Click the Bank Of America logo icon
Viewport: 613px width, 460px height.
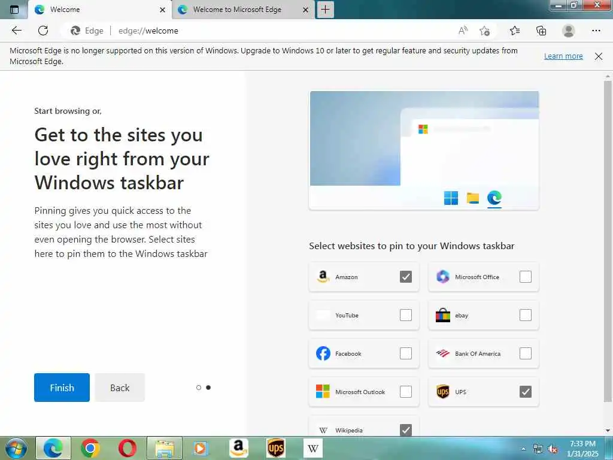442,353
